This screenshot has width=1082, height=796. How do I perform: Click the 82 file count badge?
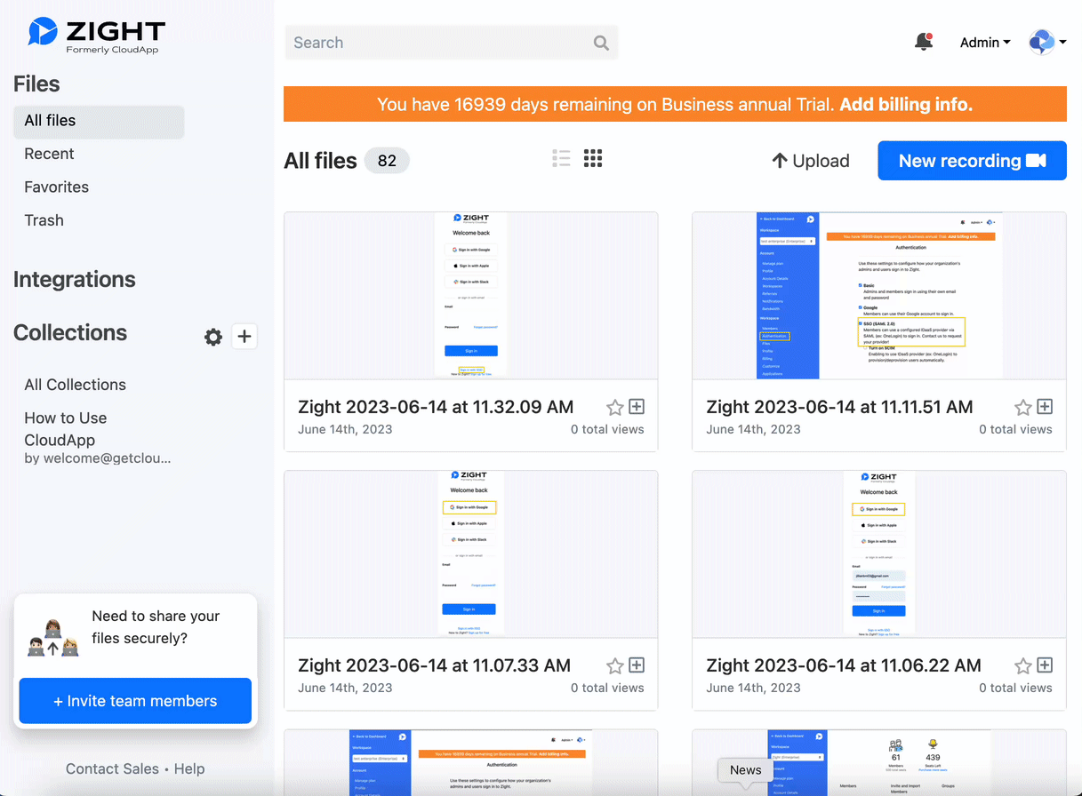click(x=387, y=161)
